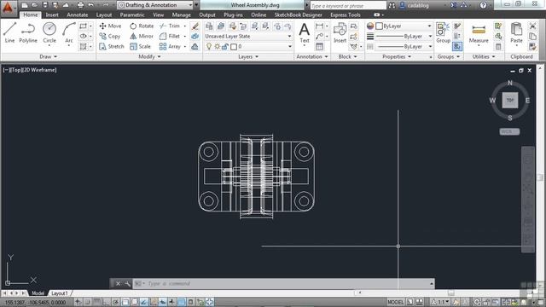The width and height of the screenshot is (546, 307).
Task: Click the command line wrench customize button
Action: pos(127,284)
